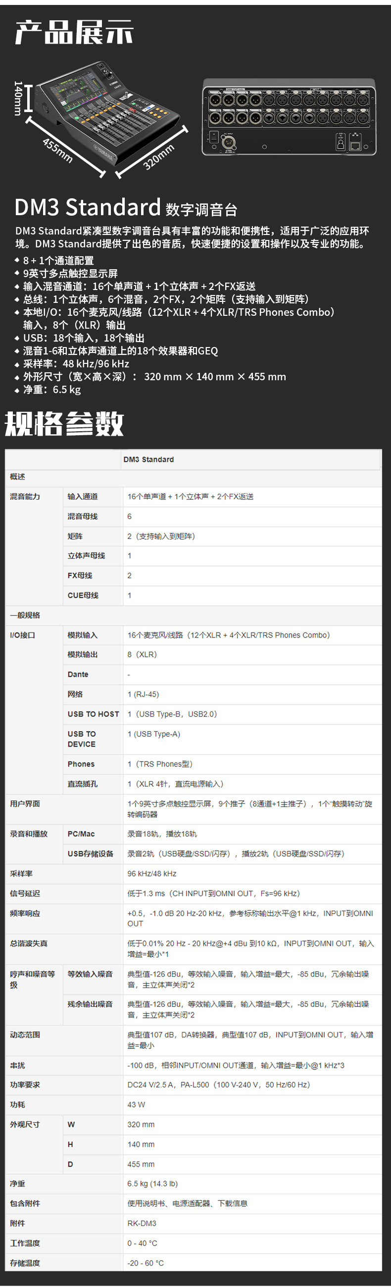This screenshot has width=391, height=1287.
Task: Click the bullet 'USB：18个输入，18个输出'
Action: [x=84, y=338]
